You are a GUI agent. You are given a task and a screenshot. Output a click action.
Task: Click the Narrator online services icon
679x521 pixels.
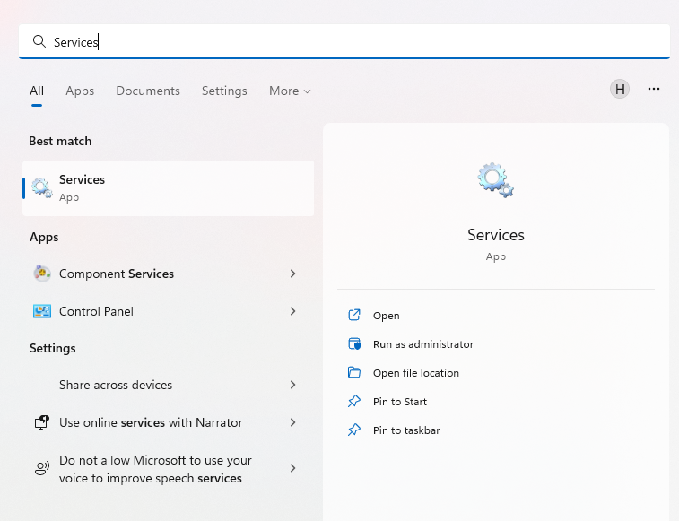click(42, 422)
